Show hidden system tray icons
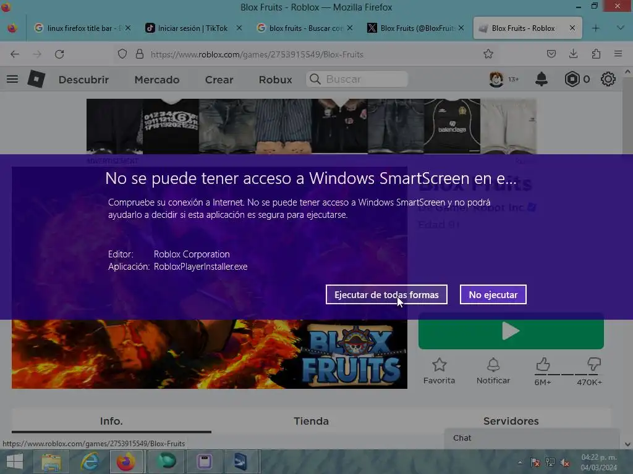 point(520,462)
